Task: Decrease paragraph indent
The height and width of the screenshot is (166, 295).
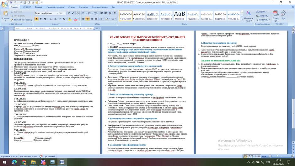Action: (101, 13)
